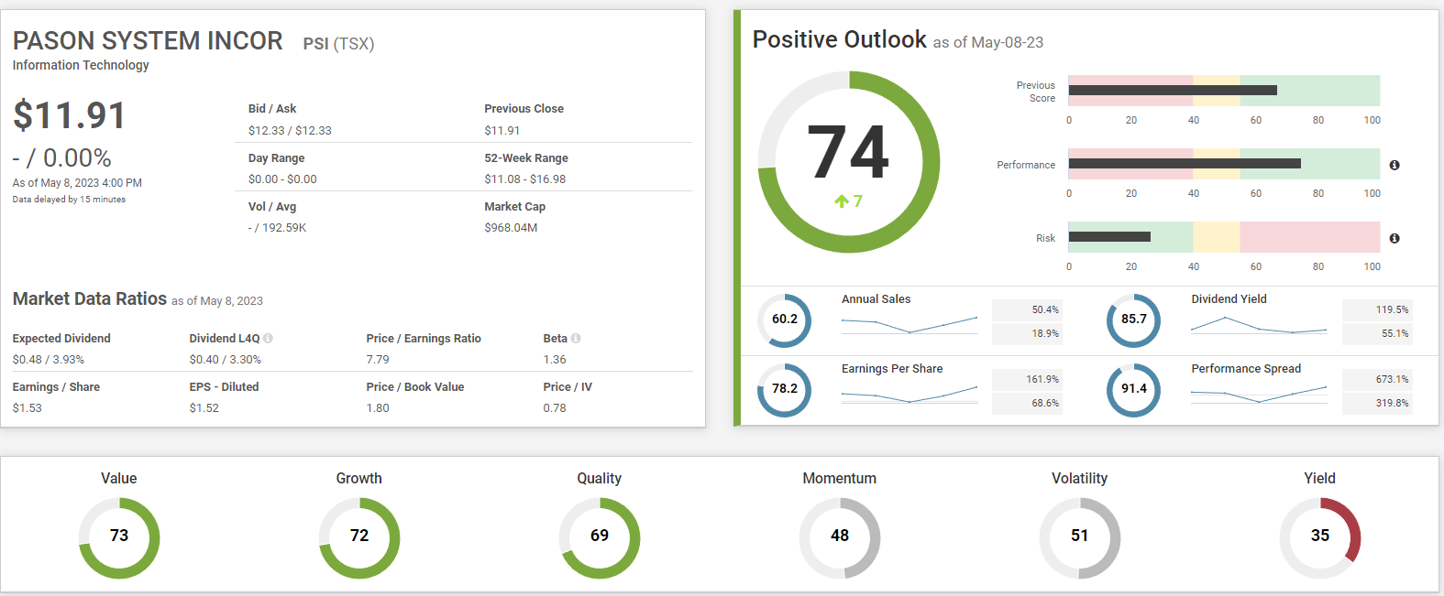Click the Dividend L4Q value $0.40 / 3.30%
1444x596 pixels.
[226, 360]
